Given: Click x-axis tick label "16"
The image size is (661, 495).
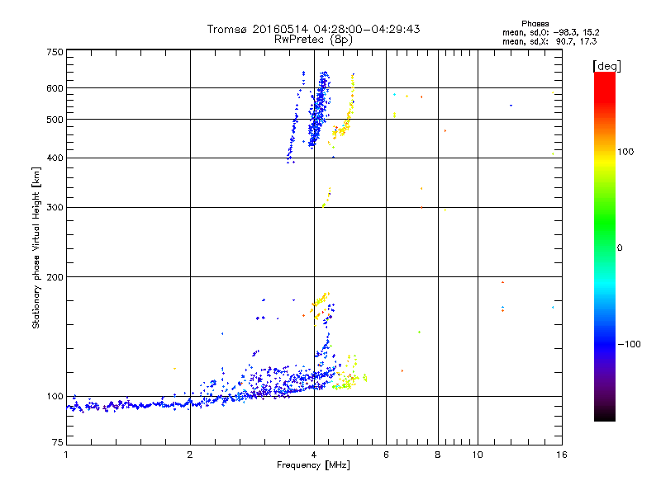Looking at the screenshot, I should click(562, 455).
